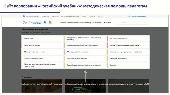This screenshot has width=170, height=95.
Task: Select Наглядные и раздаточные материалы tile
Action: [128, 52]
